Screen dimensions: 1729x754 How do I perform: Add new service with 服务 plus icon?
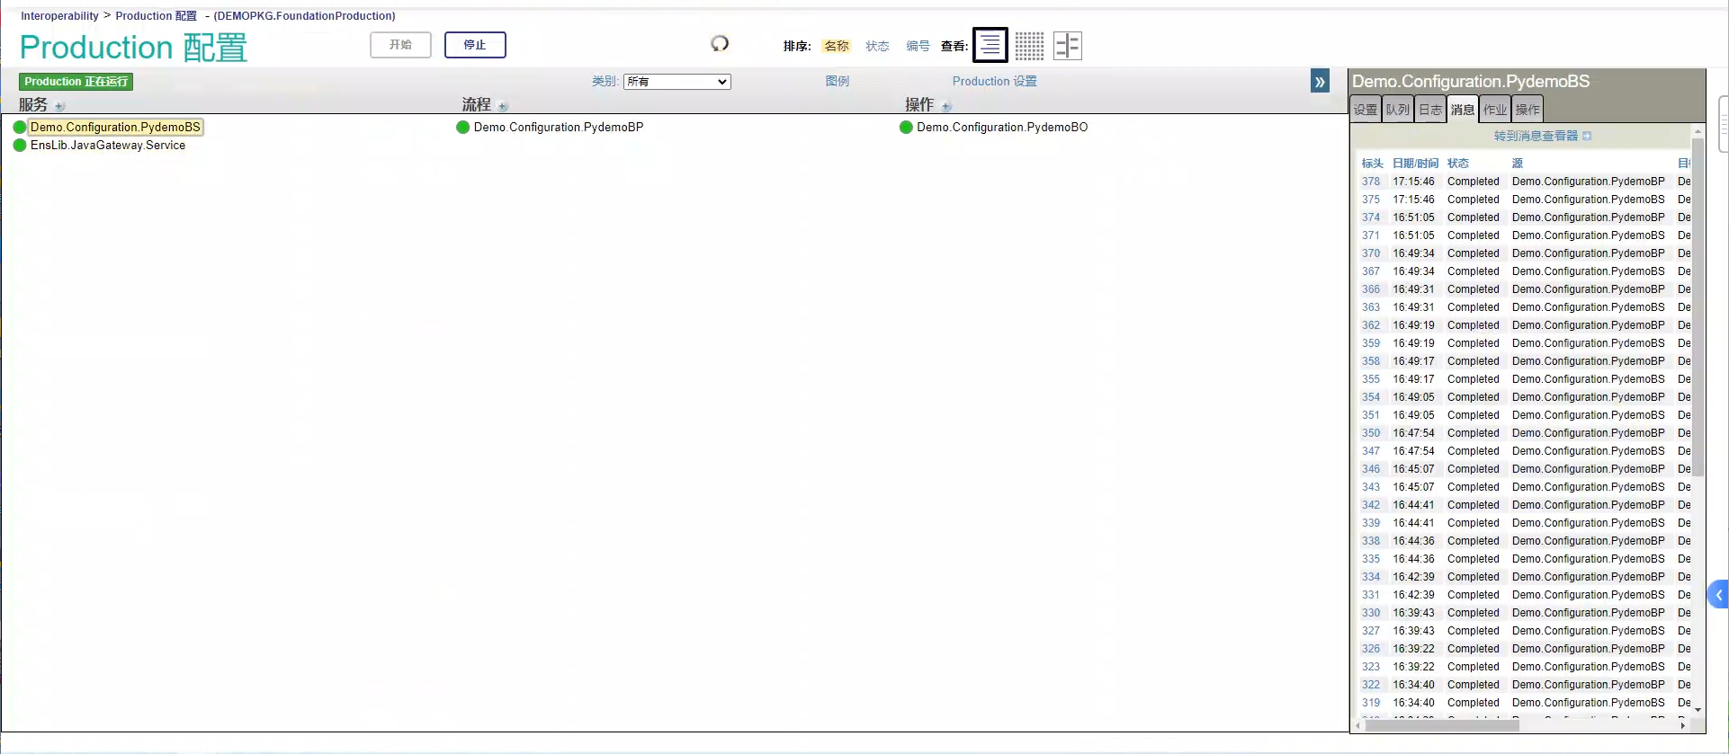[60, 106]
